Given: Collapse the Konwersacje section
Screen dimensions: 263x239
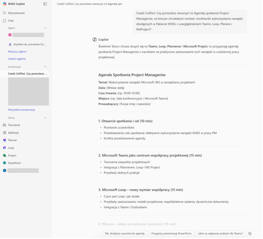Looking at the screenshot, I should (x=45, y=67).
